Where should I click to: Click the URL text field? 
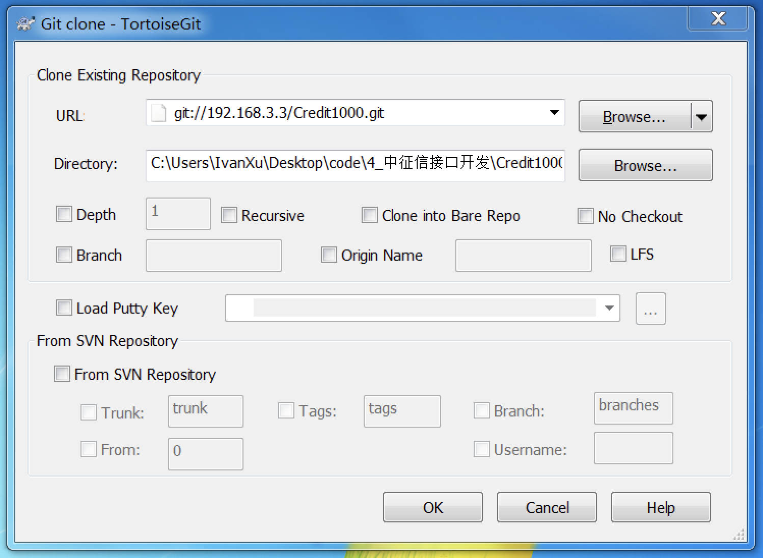(x=356, y=113)
